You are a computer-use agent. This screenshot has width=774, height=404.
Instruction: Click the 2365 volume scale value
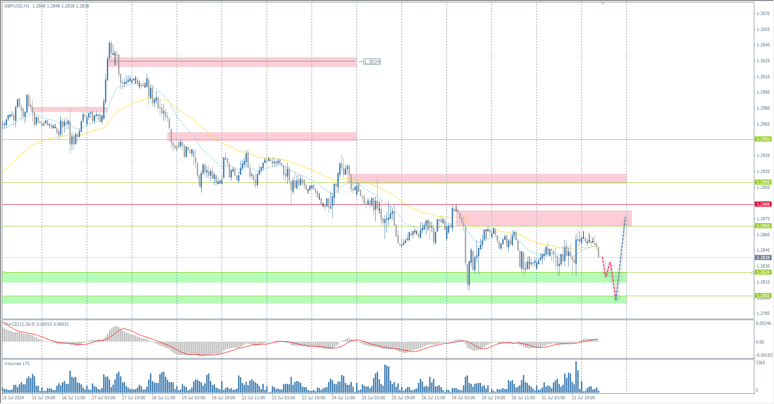click(x=760, y=363)
